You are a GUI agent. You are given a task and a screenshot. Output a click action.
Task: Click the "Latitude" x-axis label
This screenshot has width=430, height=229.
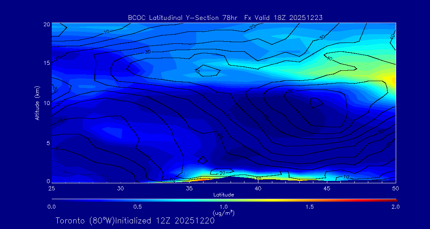[223, 194]
